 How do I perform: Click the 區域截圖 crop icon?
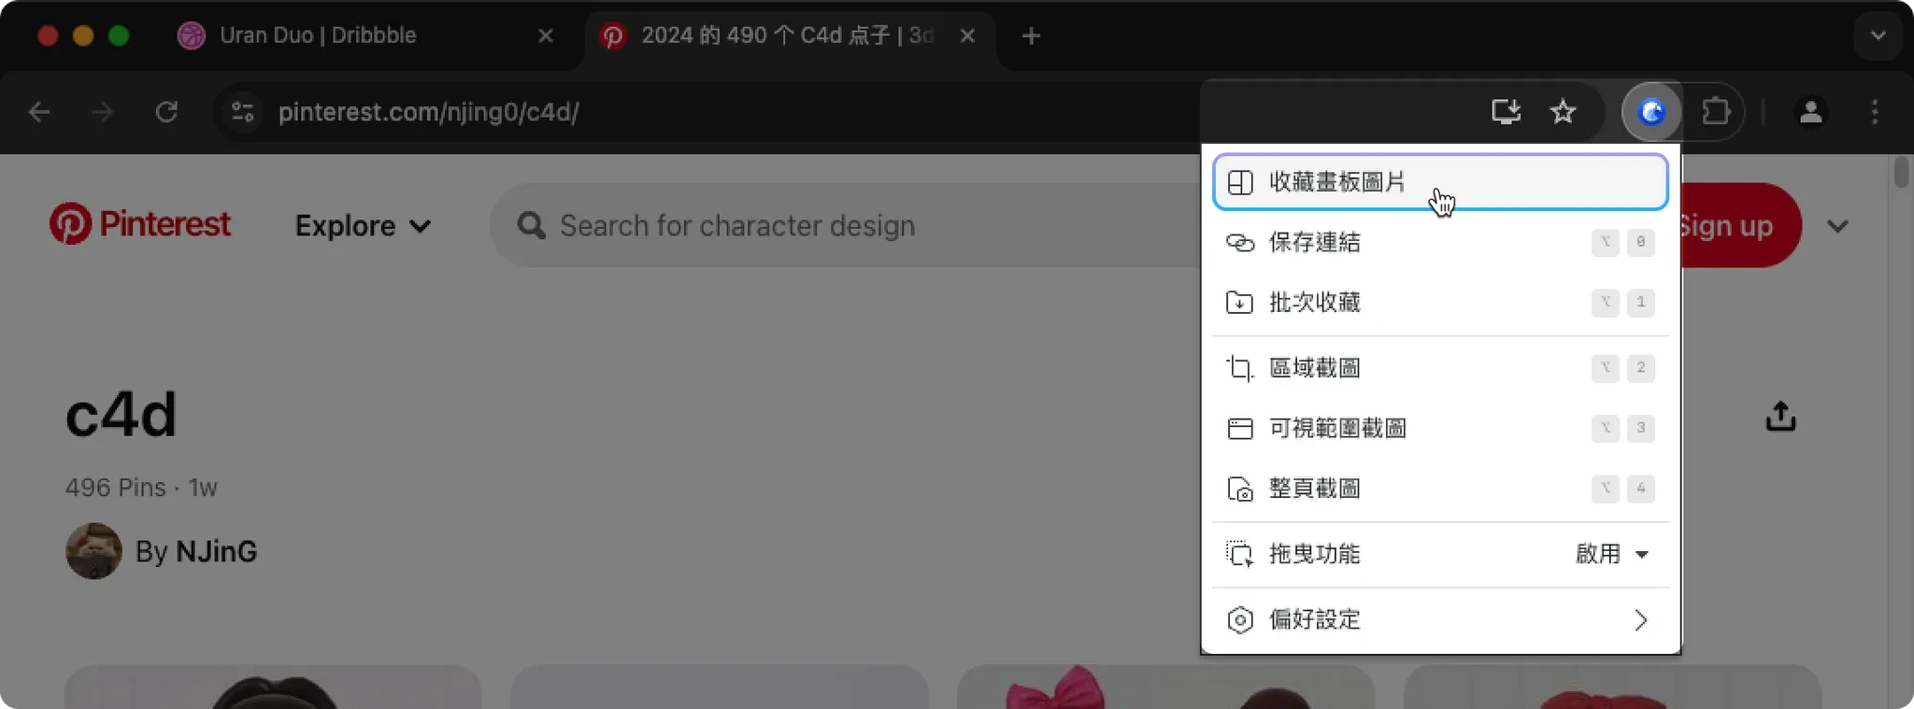pyautogui.click(x=1239, y=368)
